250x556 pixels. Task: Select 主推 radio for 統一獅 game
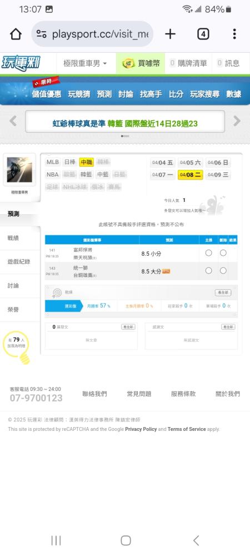(x=208, y=271)
